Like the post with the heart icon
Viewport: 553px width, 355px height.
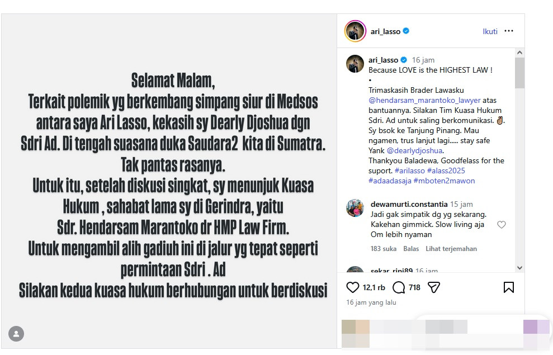click(x=352, y=287)
